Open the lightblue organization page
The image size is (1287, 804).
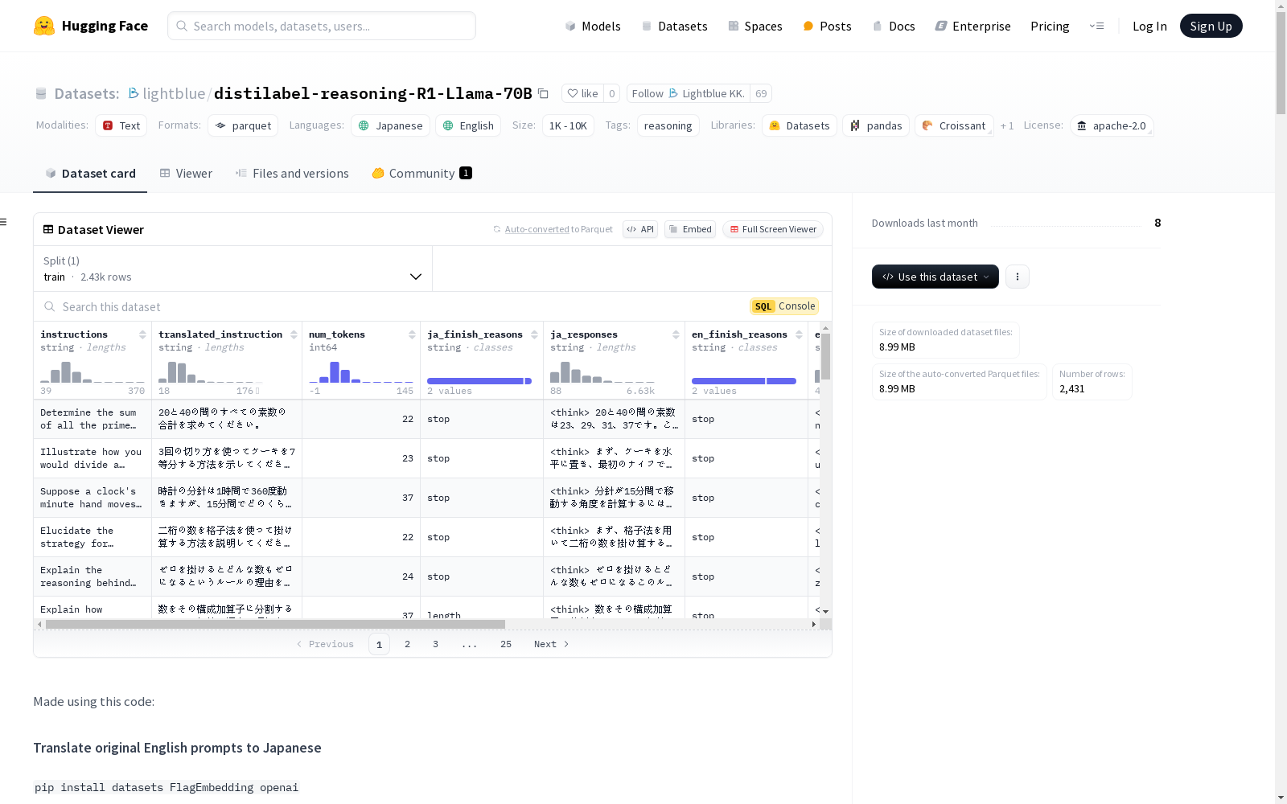[174, 93]
